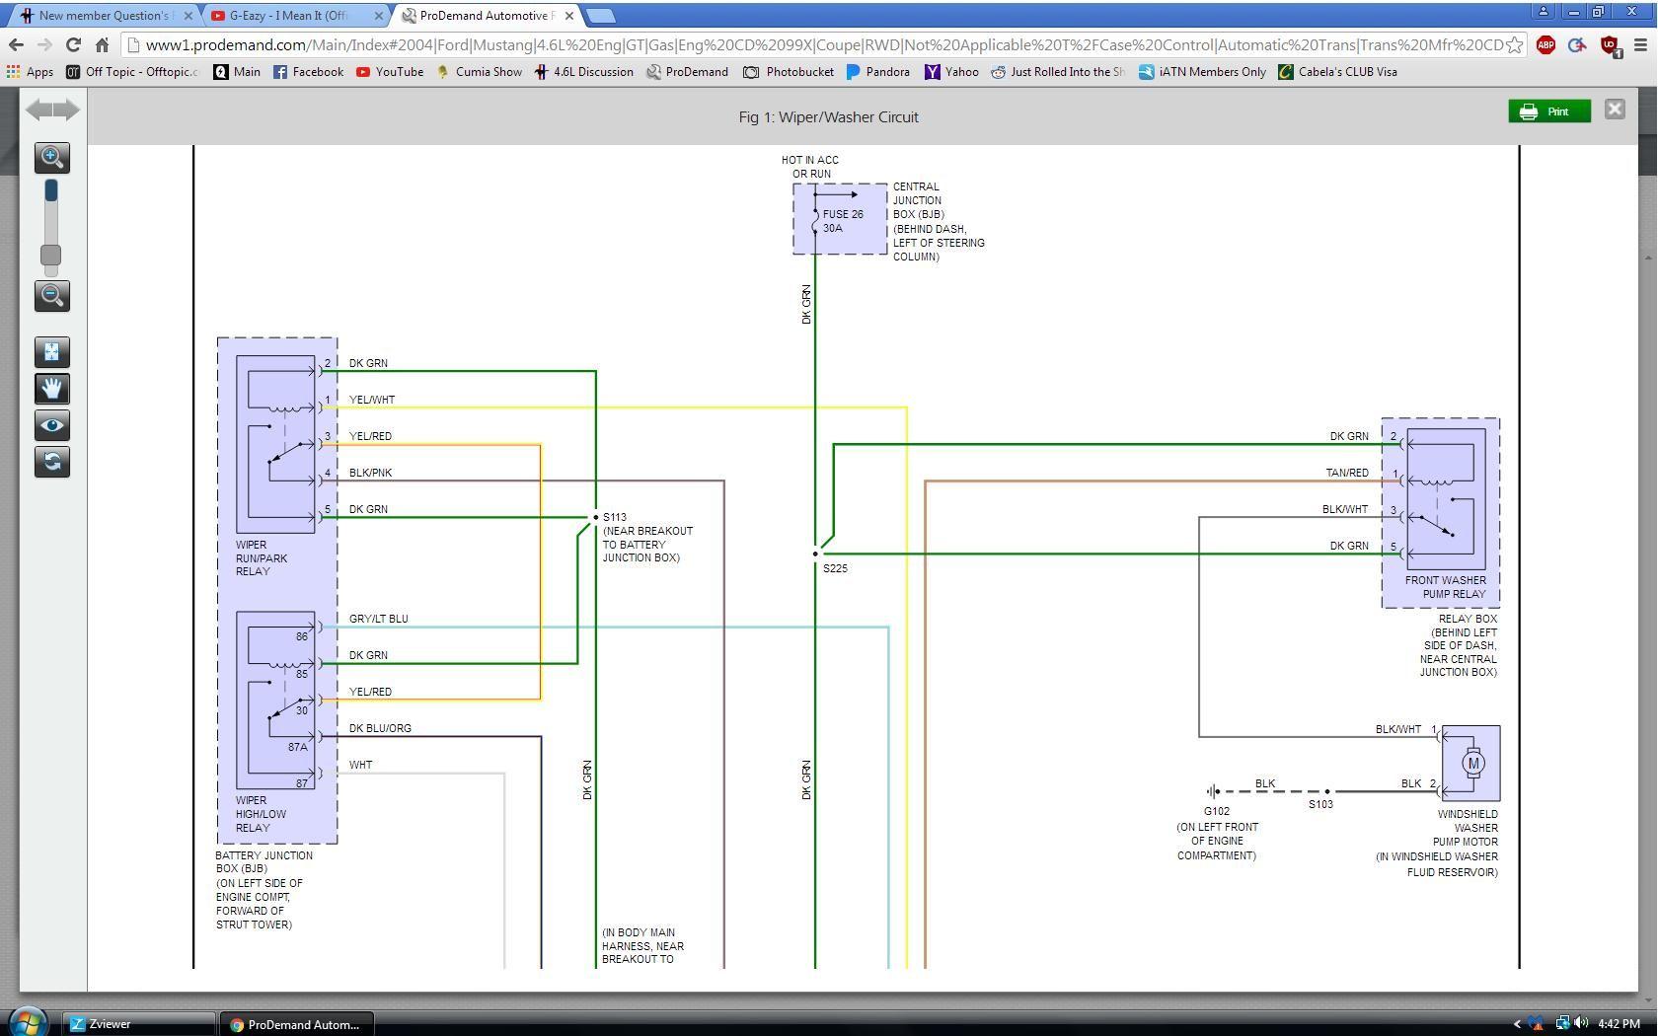Click the zoom in magnifier button
The image size is (1658, 1036).
click(52, 157)
